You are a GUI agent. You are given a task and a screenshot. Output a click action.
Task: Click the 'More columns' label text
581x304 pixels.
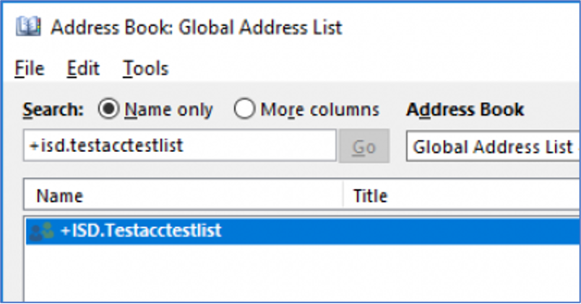[320, 109]
